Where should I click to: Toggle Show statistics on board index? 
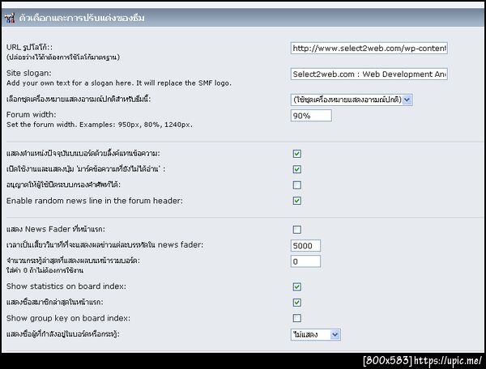(297, 286)
